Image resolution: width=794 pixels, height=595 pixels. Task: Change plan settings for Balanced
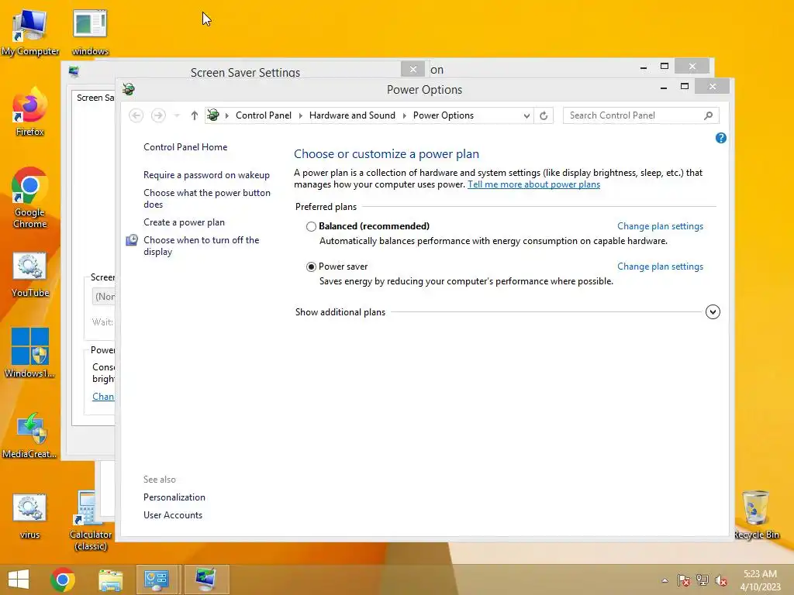click(x=660, y=226)
